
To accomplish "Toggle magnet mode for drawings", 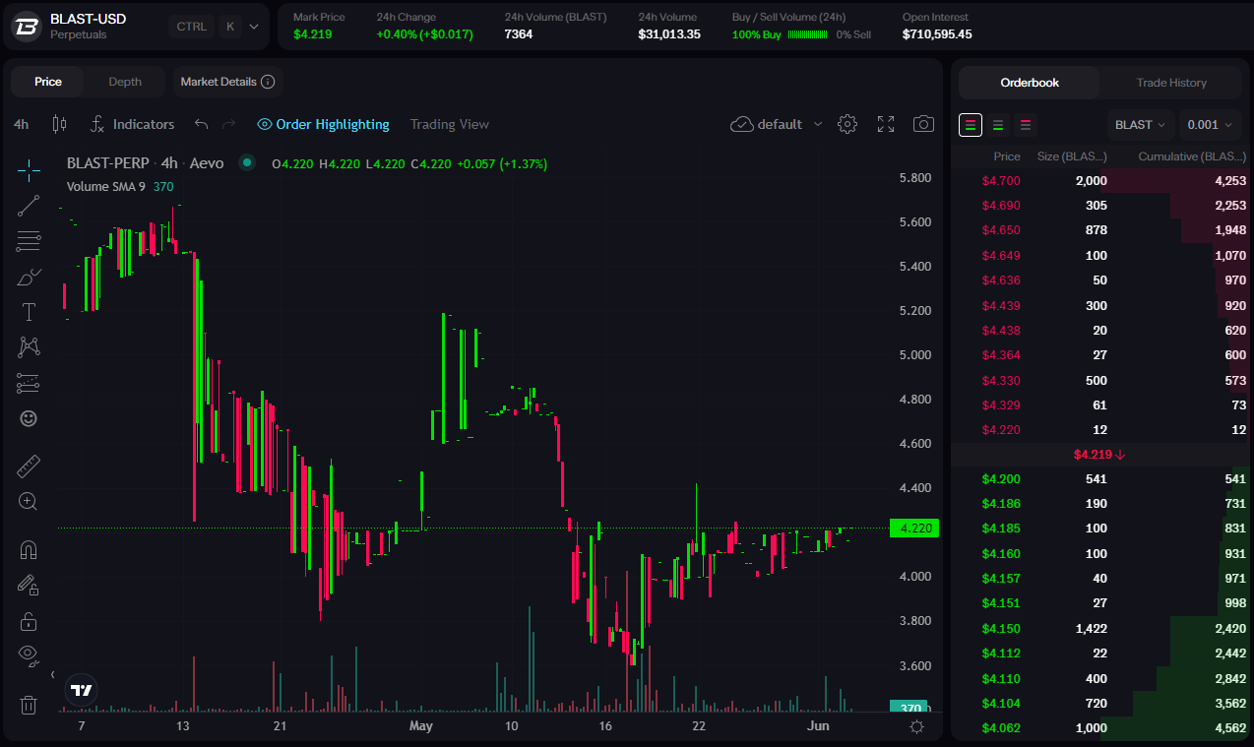I will click(29, 549).
